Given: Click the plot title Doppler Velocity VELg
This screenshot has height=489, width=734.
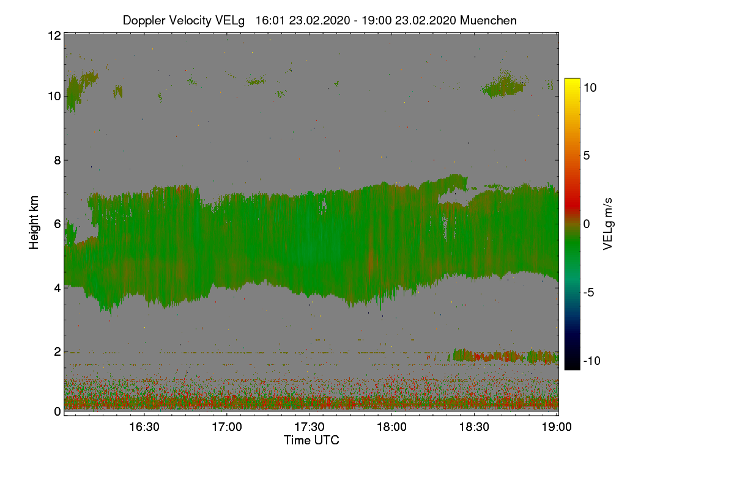Looking at the screenshot, I should click(x=183, y=20).
